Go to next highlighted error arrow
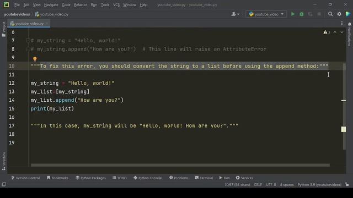Viewport: 353px width, 198px height. [342, 32]
